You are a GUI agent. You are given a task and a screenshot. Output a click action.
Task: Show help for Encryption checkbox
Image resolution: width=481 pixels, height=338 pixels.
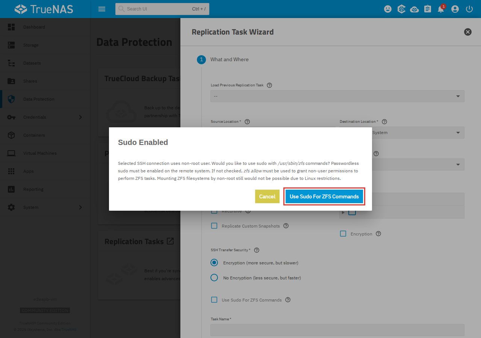(x=378, y=234)
